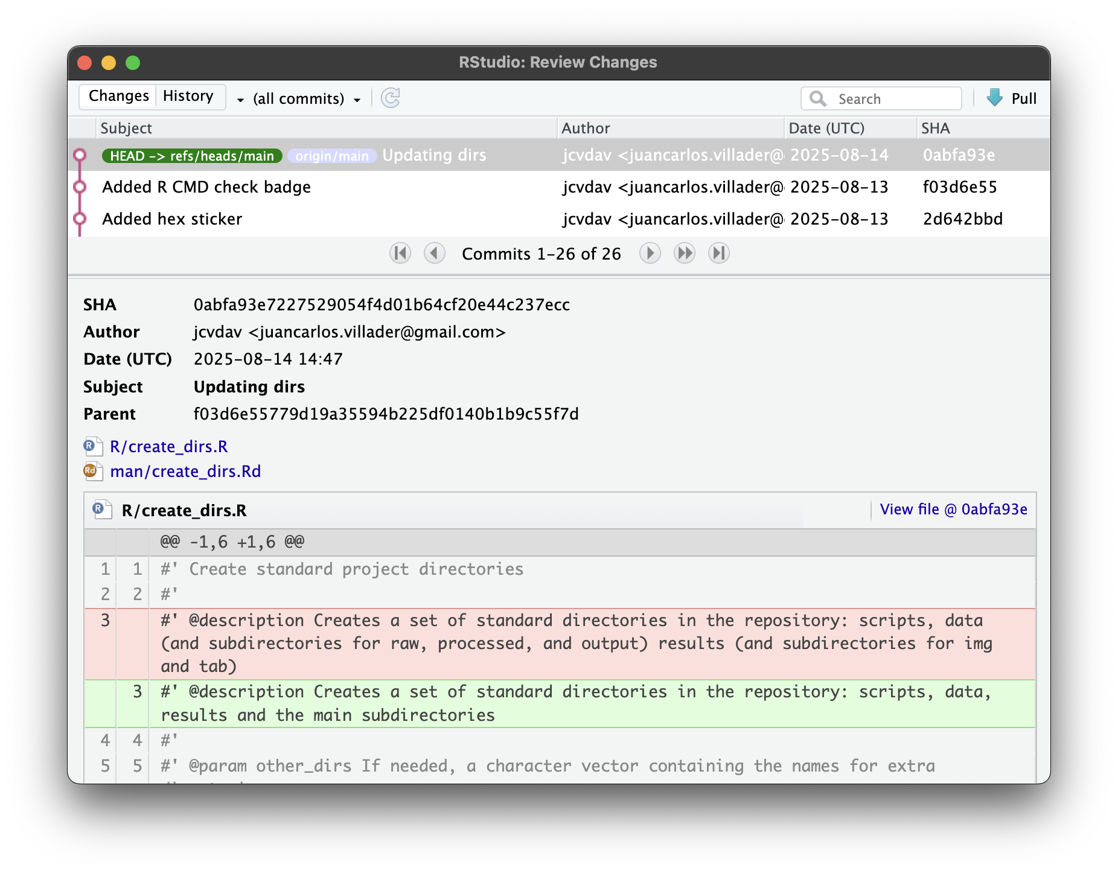The height and width of the screenshot is (873, 1118).
Task: Open the branch selector dropdown arrow
Action: tap(240, 100)
